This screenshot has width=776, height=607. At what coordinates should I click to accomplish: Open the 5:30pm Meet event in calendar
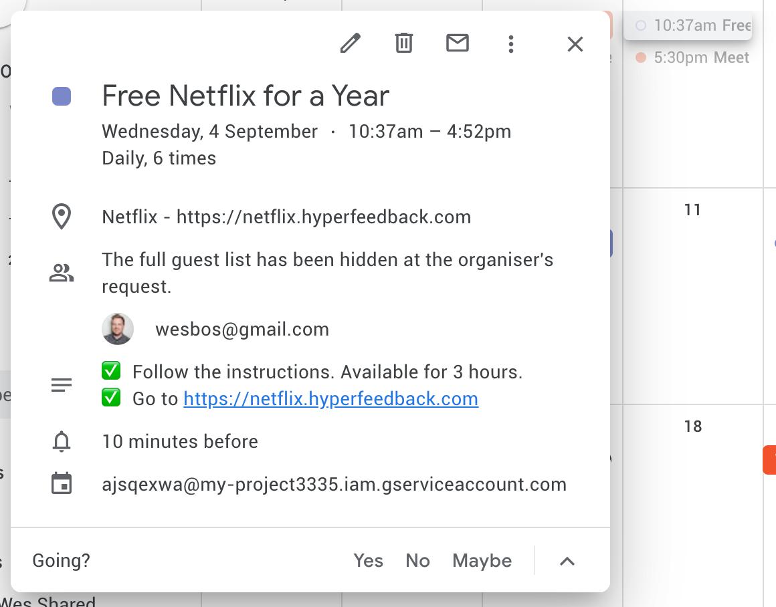click(x=692, y=57)
